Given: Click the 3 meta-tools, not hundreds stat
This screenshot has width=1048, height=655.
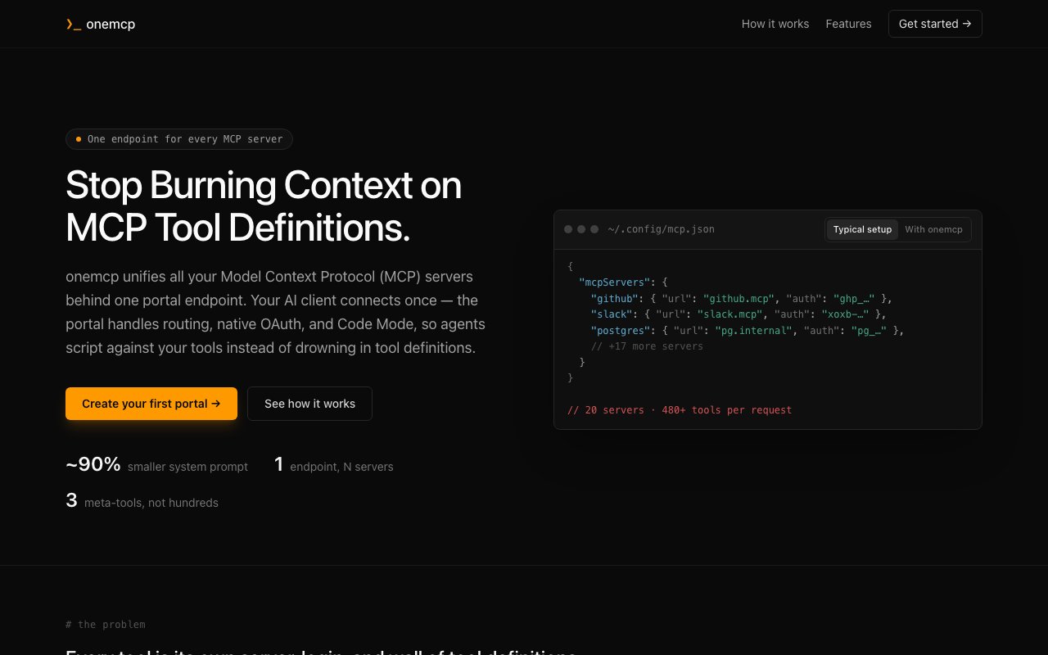Looking at the screenshot, I should tap(142, 501).
